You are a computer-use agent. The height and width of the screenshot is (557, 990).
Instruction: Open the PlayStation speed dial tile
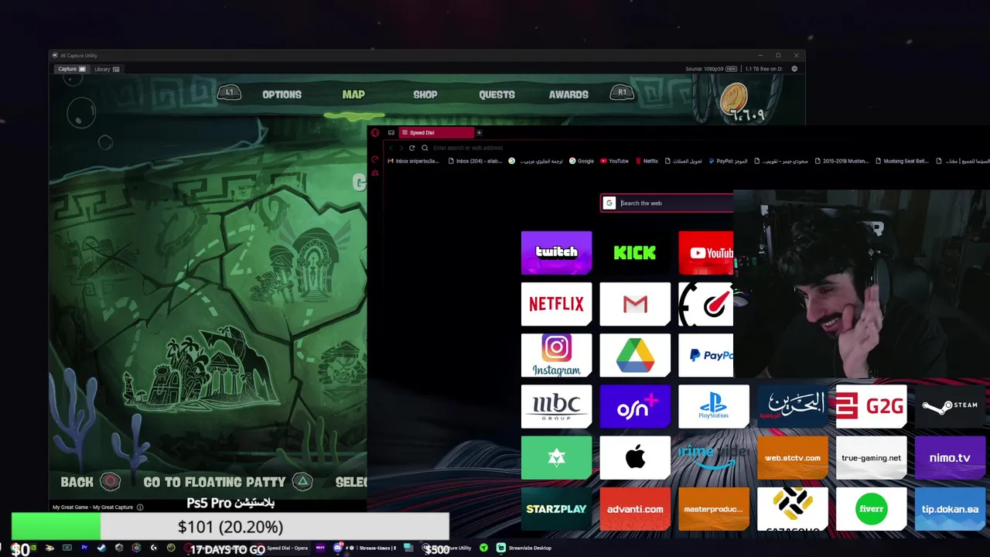pyautogui.click(x=713, y=406)
